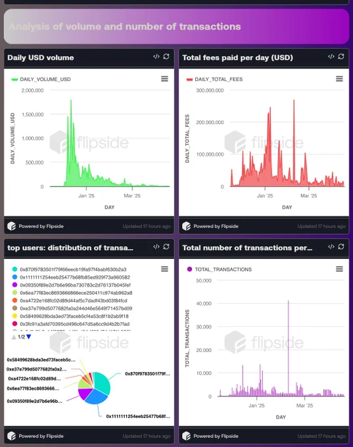This screenshot has width=353, height=447.
Task: Open Powered by Flipside link under Daily USD volume
Action: [35, 226]
